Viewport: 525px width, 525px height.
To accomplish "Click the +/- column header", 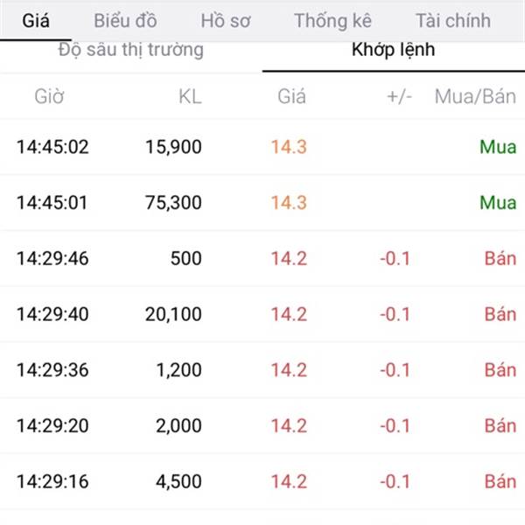I will [x=398, y=96].
